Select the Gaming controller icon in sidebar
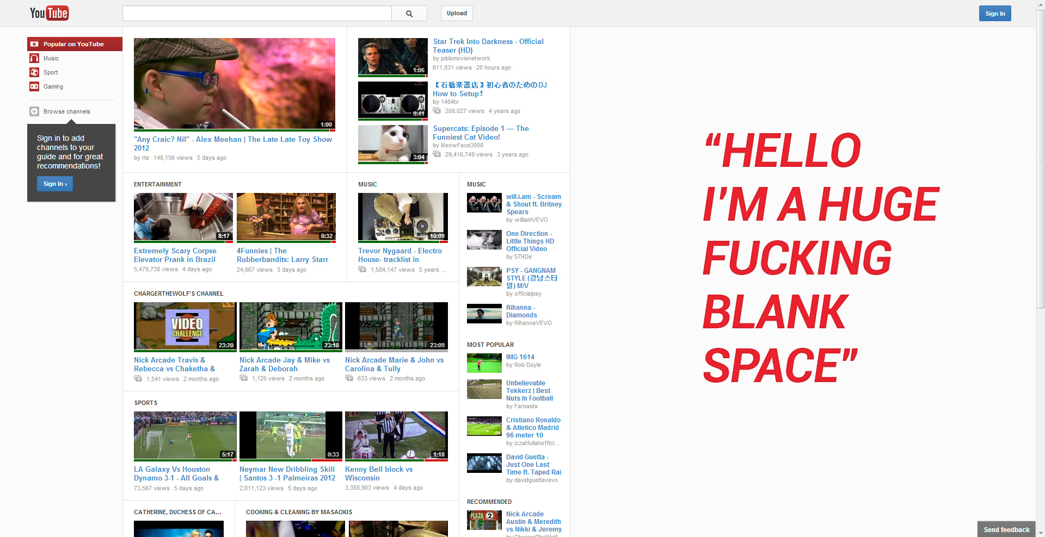This screenshot has height=537, width=1045. (x=34, y=86)
